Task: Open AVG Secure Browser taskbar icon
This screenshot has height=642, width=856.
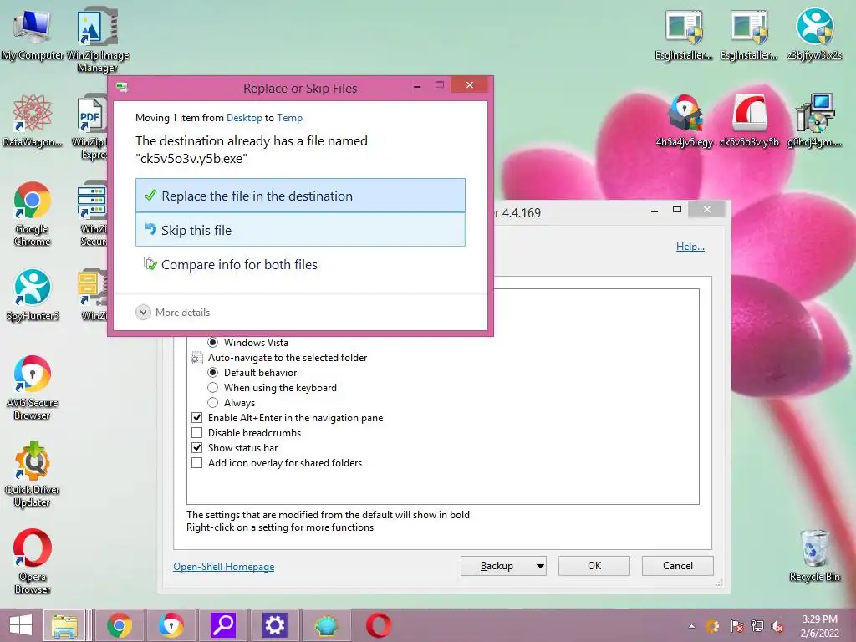Action: [x=171, y=625]
